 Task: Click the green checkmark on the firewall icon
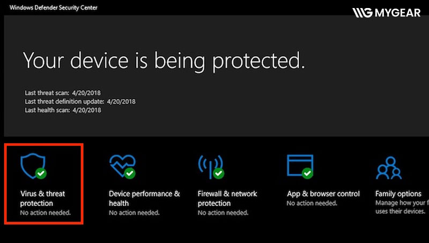[x=218, y=173]
